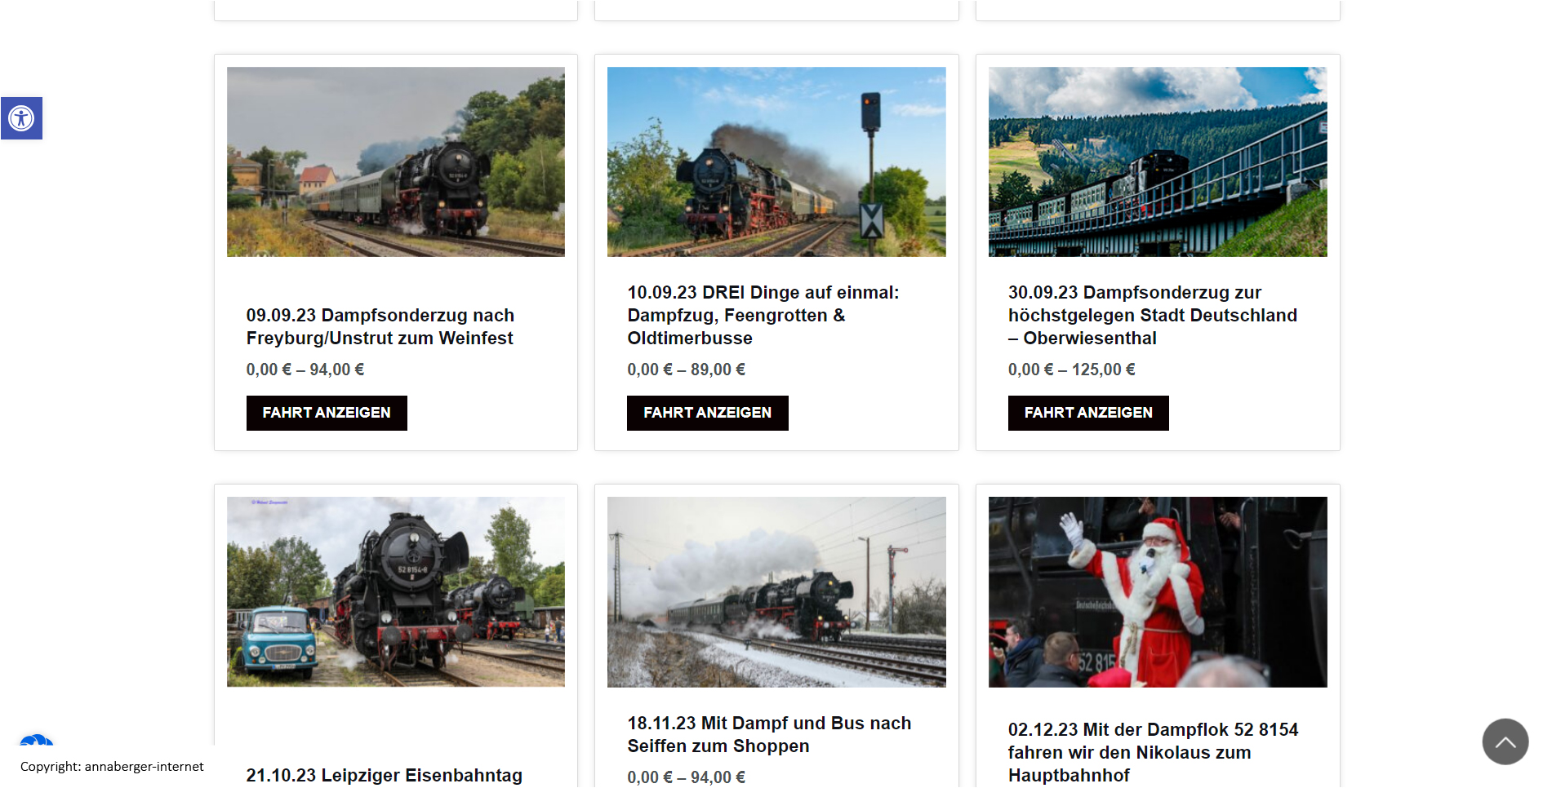This screenshot has height=788, width=1552.
Task: Open the Santa Claus Nikolaus photo
Action: [x=1158, y=591]
